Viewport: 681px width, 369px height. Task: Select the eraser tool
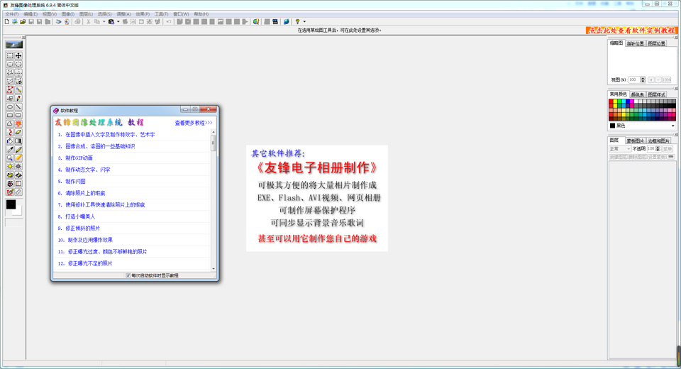coord(18,132)
